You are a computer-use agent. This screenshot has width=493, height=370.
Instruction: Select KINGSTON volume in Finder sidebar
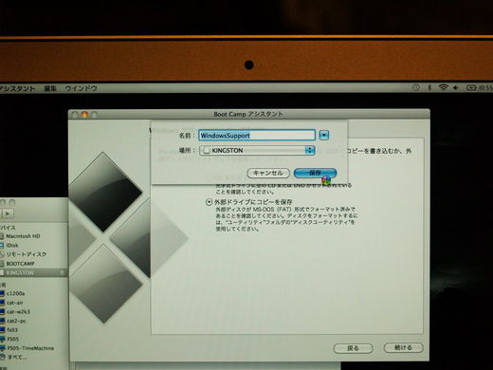(20, 272)
